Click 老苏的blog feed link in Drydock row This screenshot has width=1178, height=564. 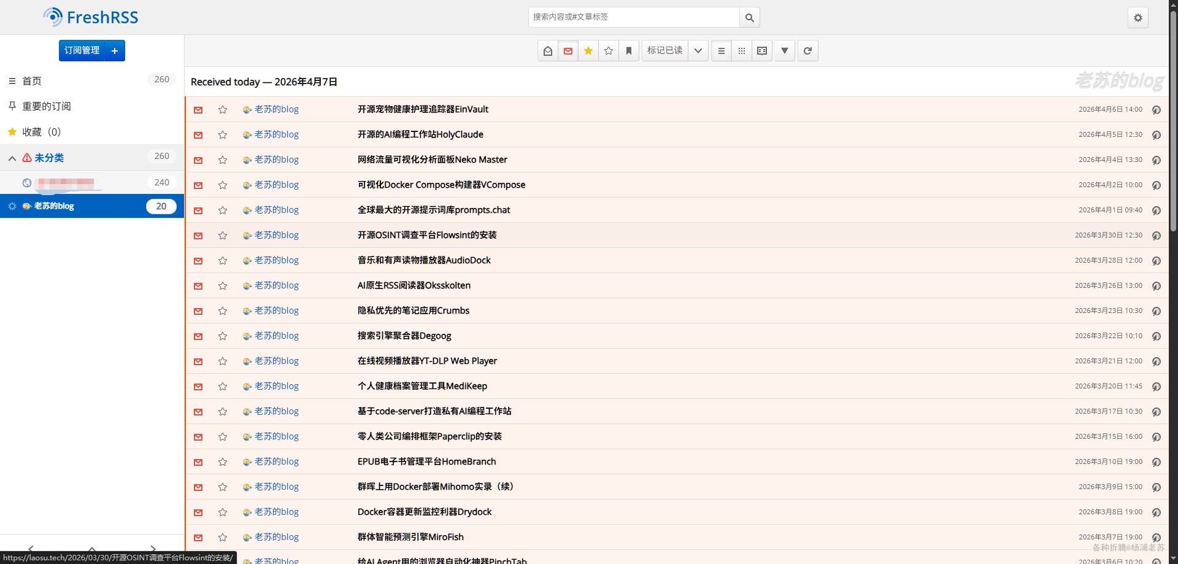click(x=277, y=512)
